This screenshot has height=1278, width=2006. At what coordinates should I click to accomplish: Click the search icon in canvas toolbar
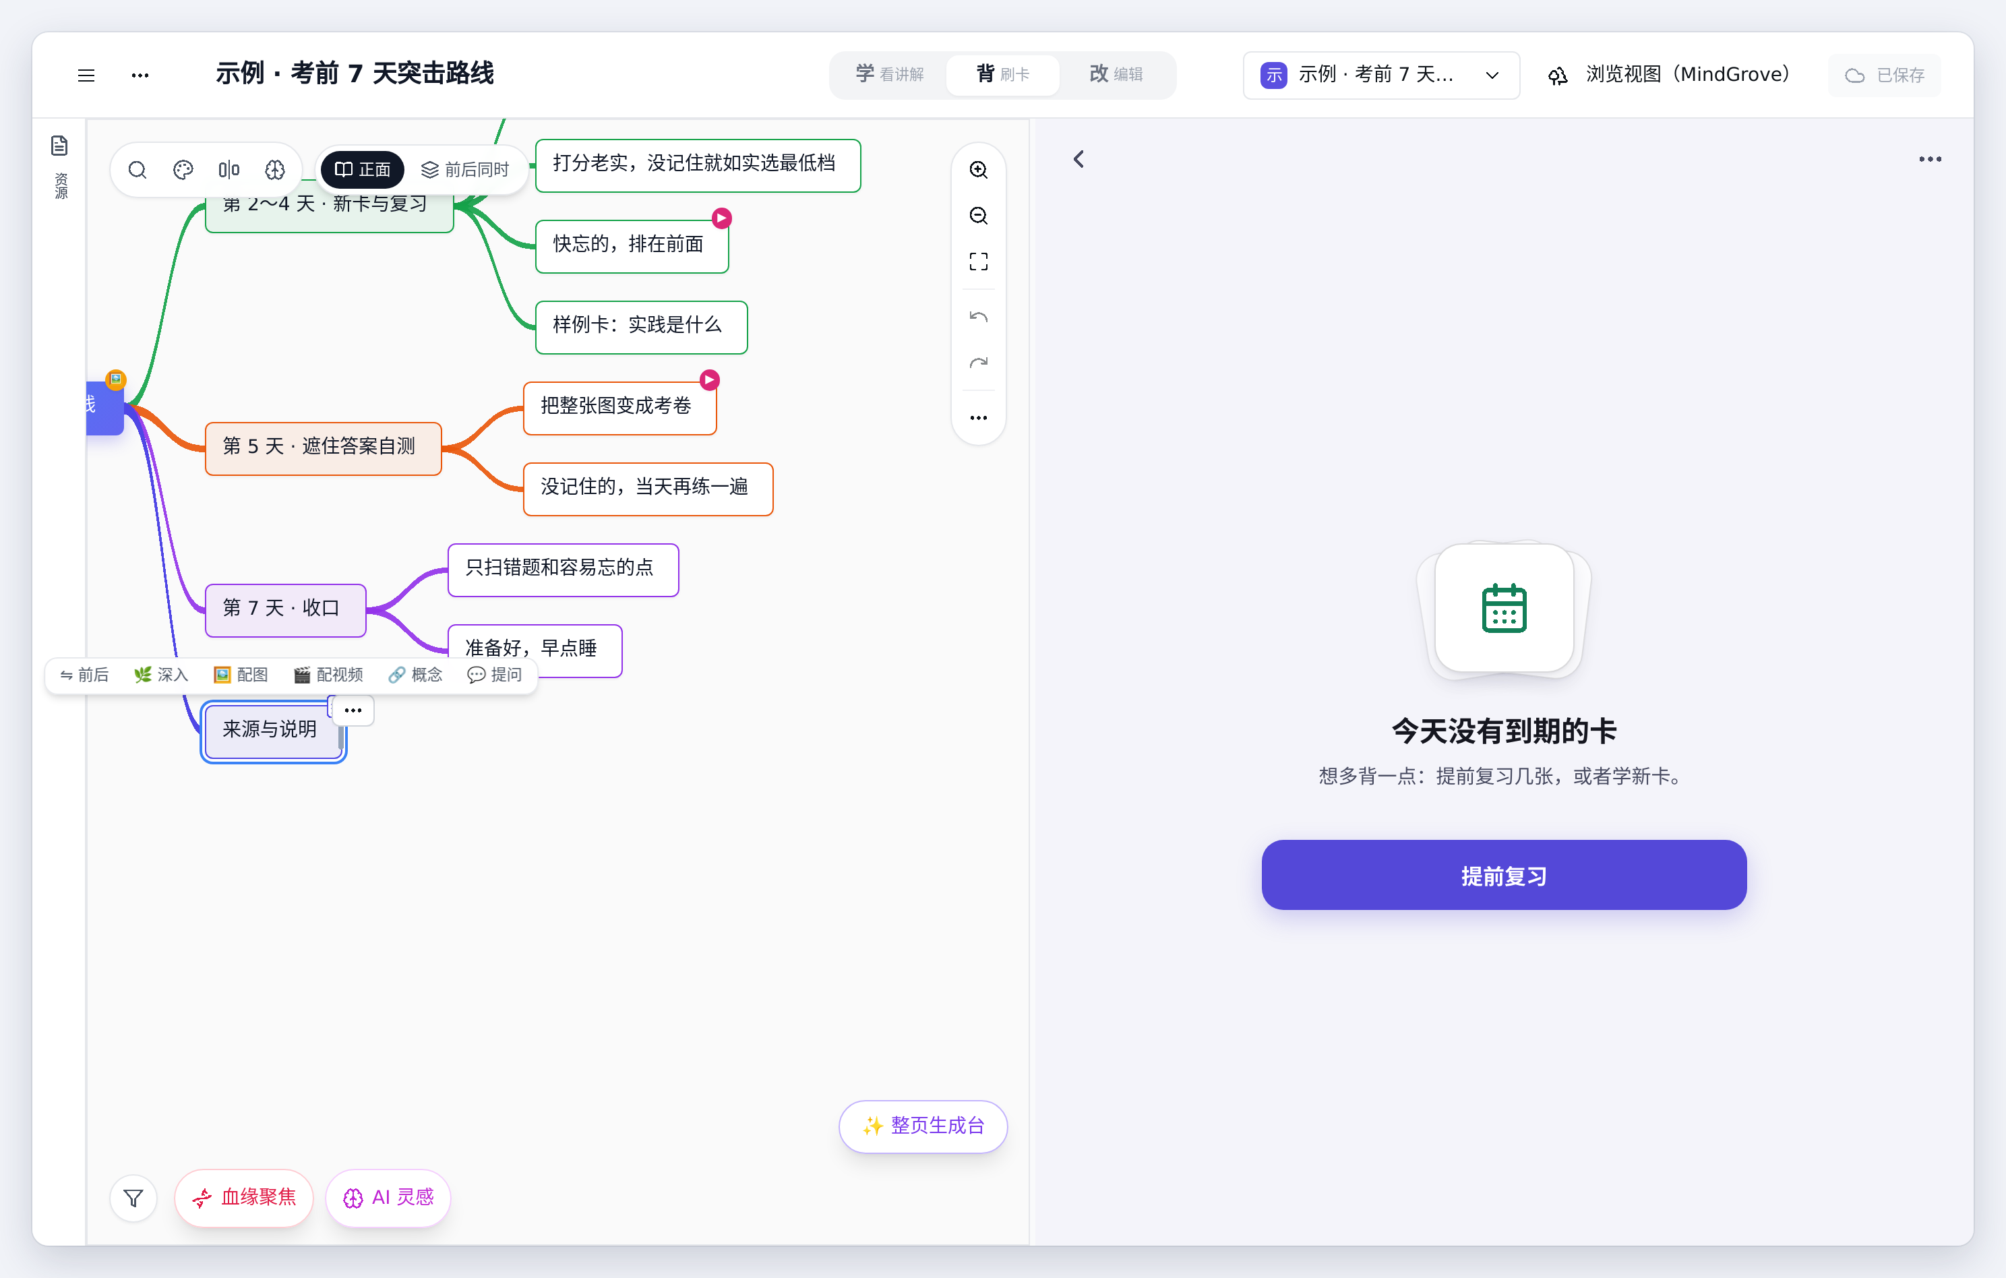[138, 170]
